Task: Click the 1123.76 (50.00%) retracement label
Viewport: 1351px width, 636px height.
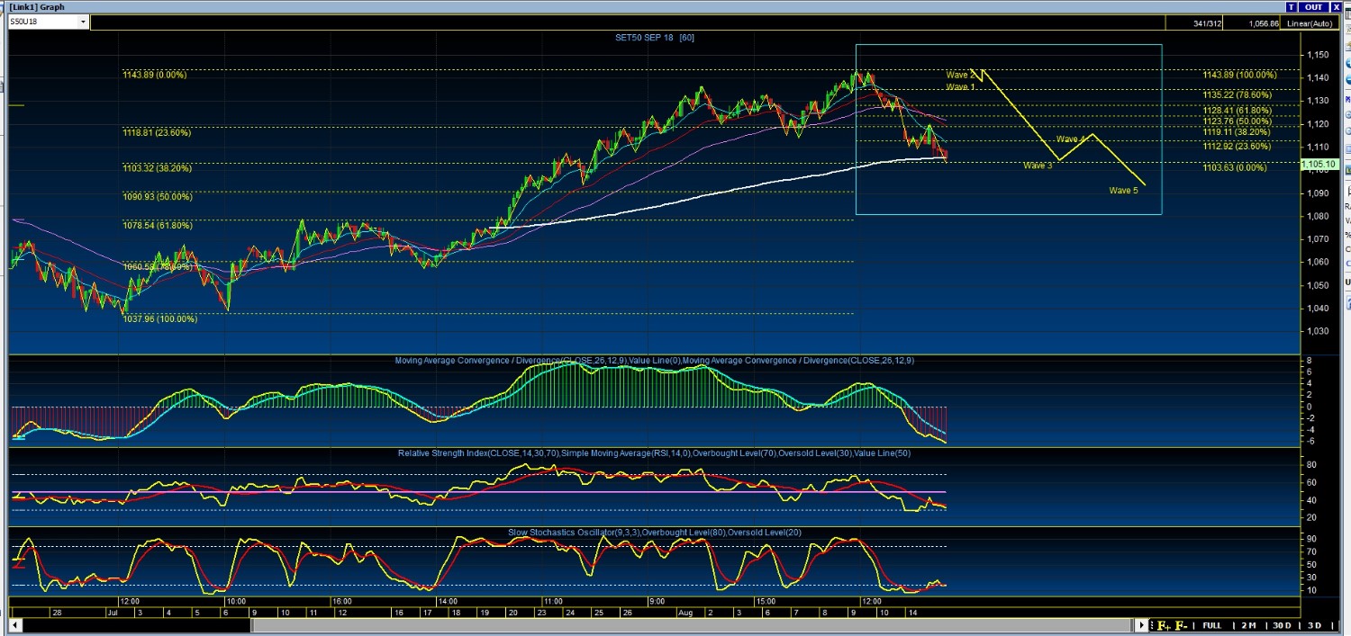Action: point(1238,121)
